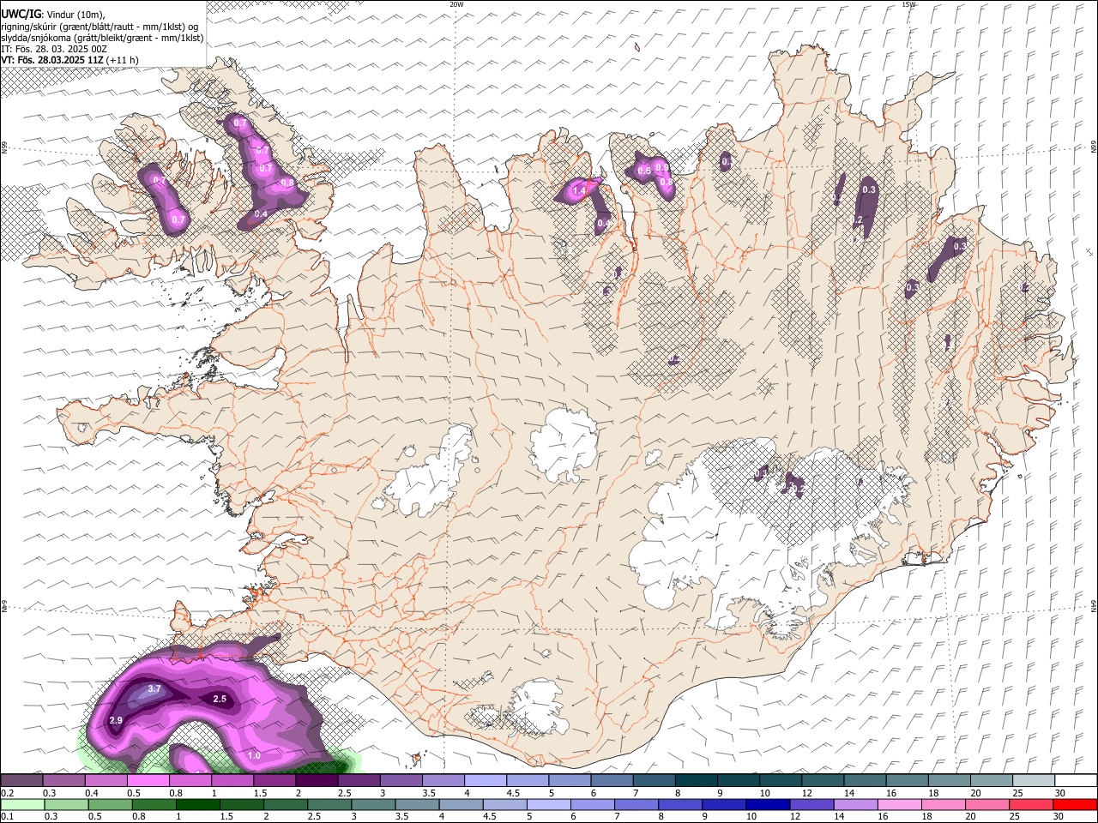Click the '(+11 h)' forecast offset text

(123, 61)
